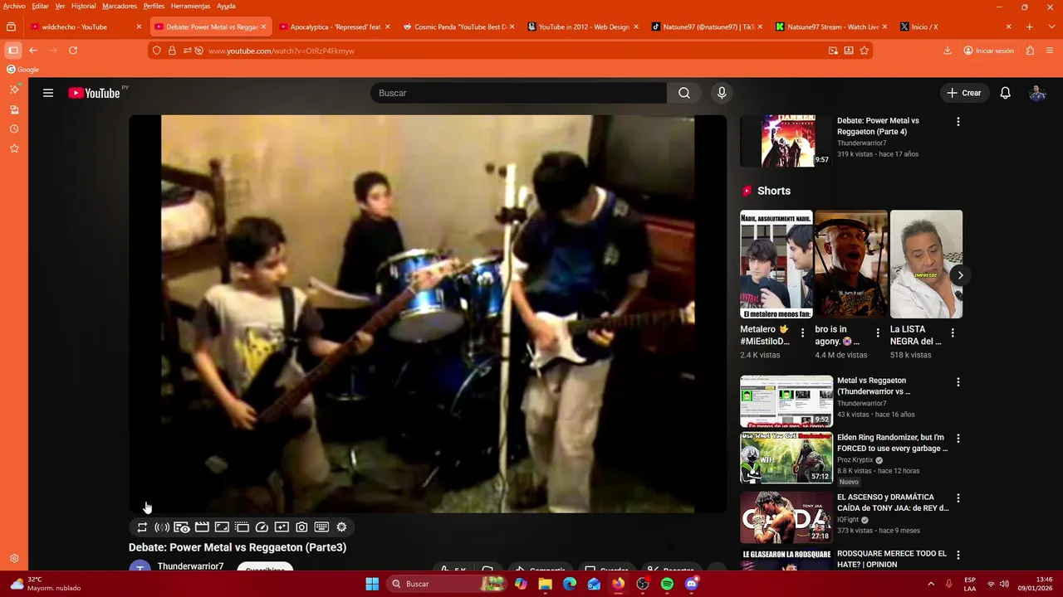Open the Herramientas menu
The height and width of the screenshot is (597, 1063).
[190, 6]
